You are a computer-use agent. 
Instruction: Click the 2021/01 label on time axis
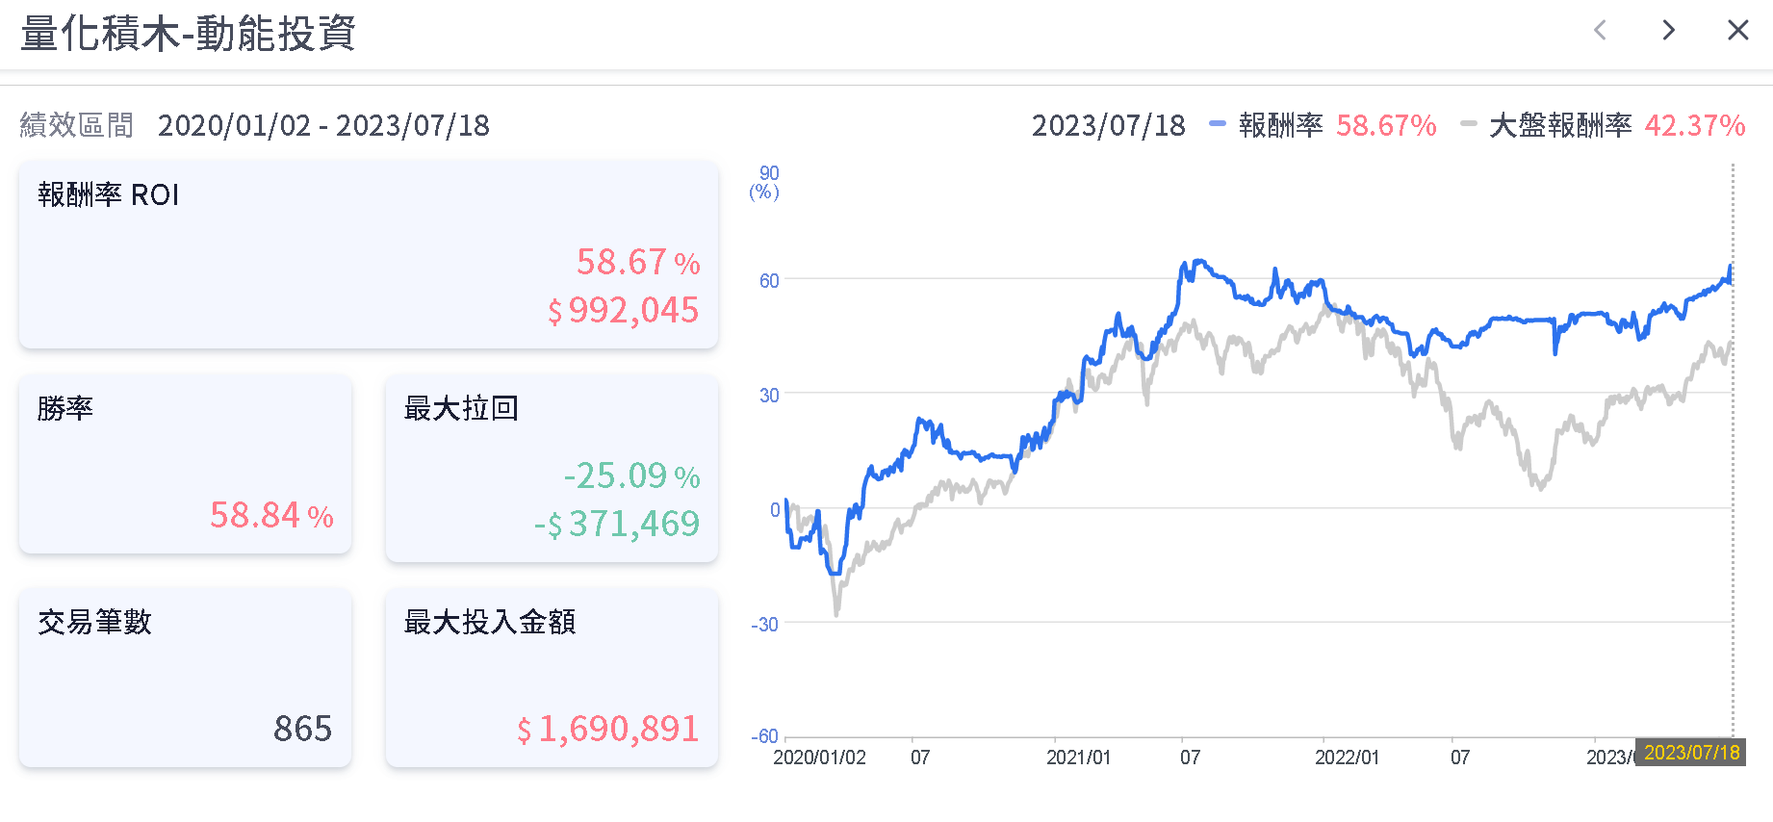(x=1078, y=758)
